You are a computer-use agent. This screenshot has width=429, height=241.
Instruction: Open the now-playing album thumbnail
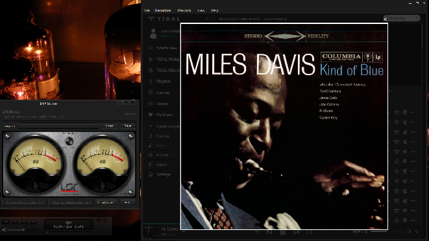(x=150, y=232)
